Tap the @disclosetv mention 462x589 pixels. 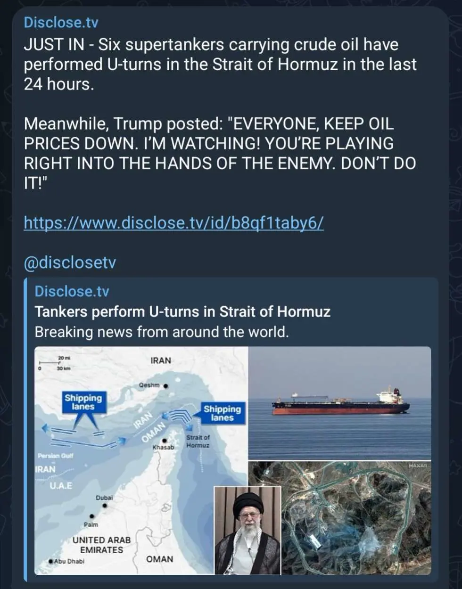click(x=69, y=262)
